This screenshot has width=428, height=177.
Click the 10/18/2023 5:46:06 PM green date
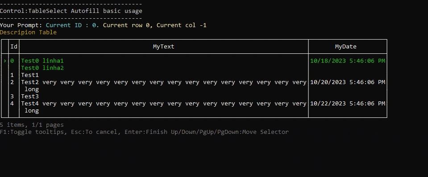[348, 61]
